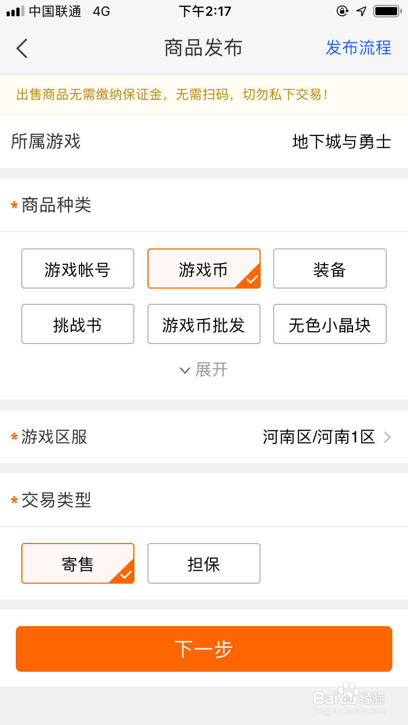The width and height of the screenshot is (408, 725).
Task: Choose the 装备 product type
Action: tap(330, 269)
